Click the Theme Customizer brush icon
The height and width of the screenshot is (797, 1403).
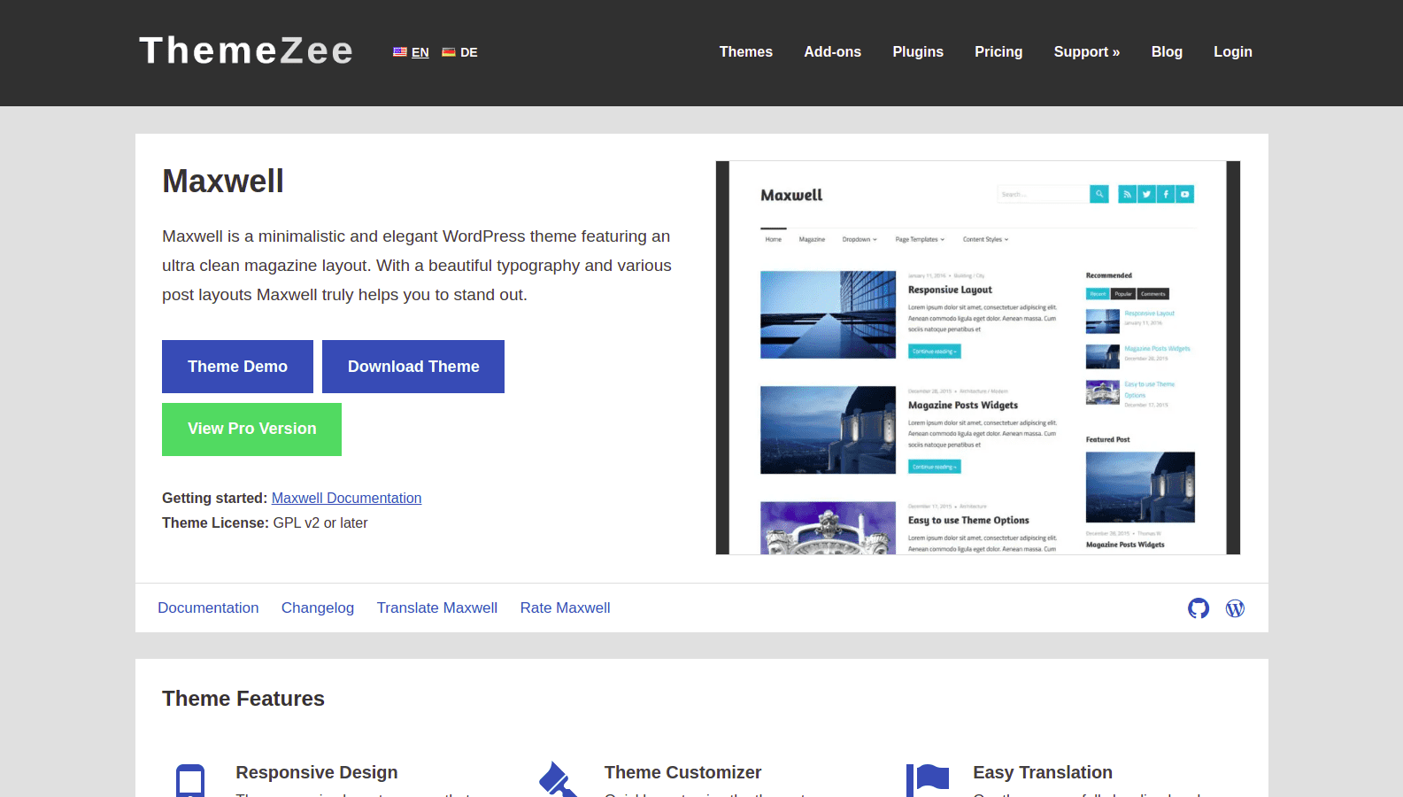[559, 780]
